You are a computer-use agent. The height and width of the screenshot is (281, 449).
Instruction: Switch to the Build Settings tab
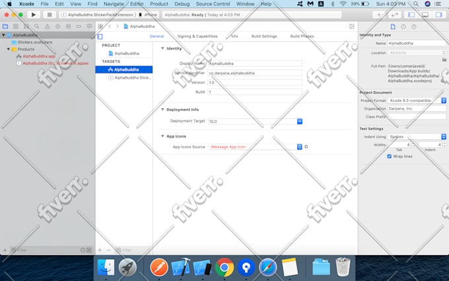pyautogui.click(x=264, y=36)
